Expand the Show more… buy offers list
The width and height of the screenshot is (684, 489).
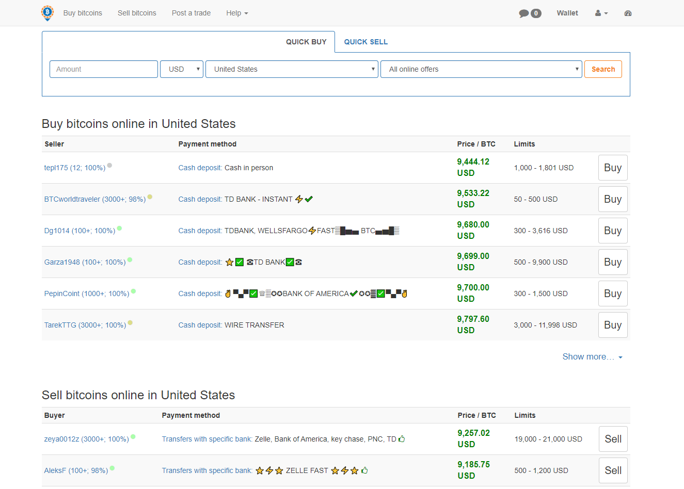pyautogui.click(x=592, y=357)
